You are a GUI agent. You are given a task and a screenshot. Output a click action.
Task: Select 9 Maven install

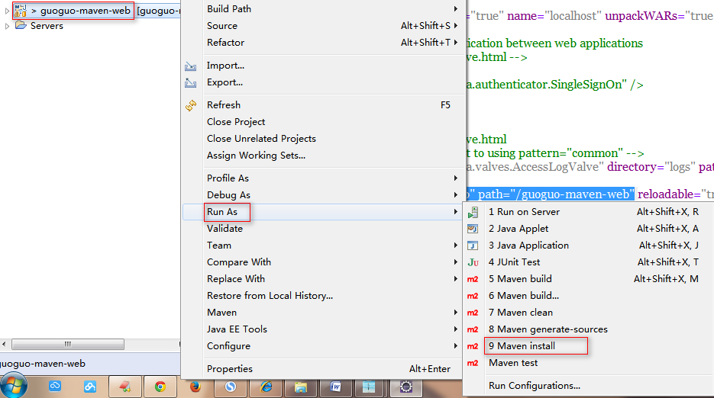[x=588, y=347]
